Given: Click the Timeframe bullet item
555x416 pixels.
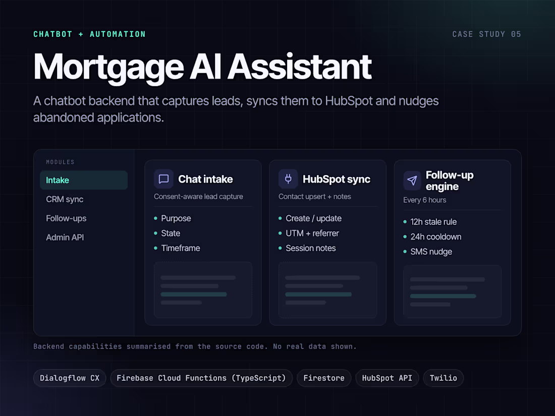Looking at the screenshot, I should [177, 248].
